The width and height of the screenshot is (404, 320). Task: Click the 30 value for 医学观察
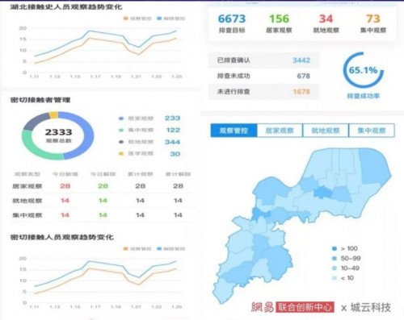[175, 154]
